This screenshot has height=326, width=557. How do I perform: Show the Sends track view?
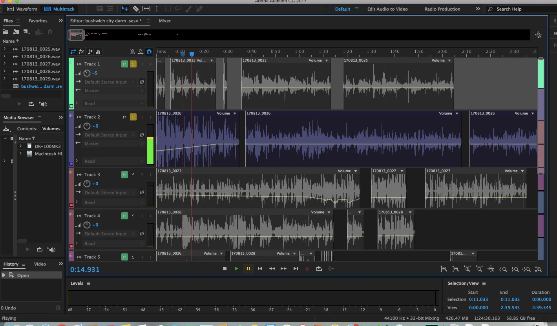click(90, 51)
